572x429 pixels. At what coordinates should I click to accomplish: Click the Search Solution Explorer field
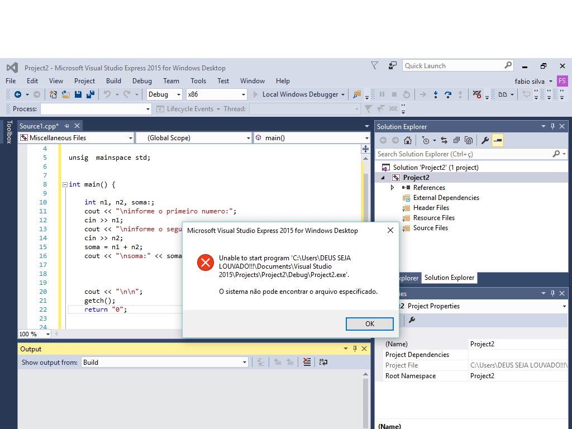[x=471, y=154]
